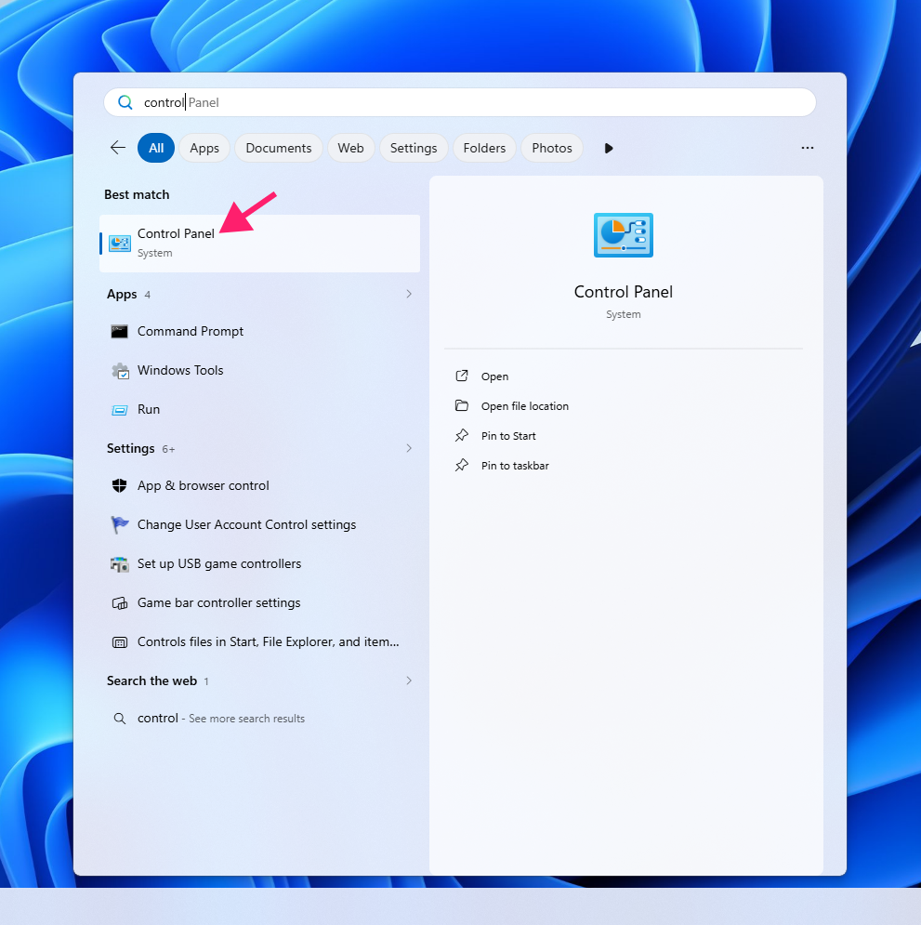Select the All filter tab

[x=156, y=148]
